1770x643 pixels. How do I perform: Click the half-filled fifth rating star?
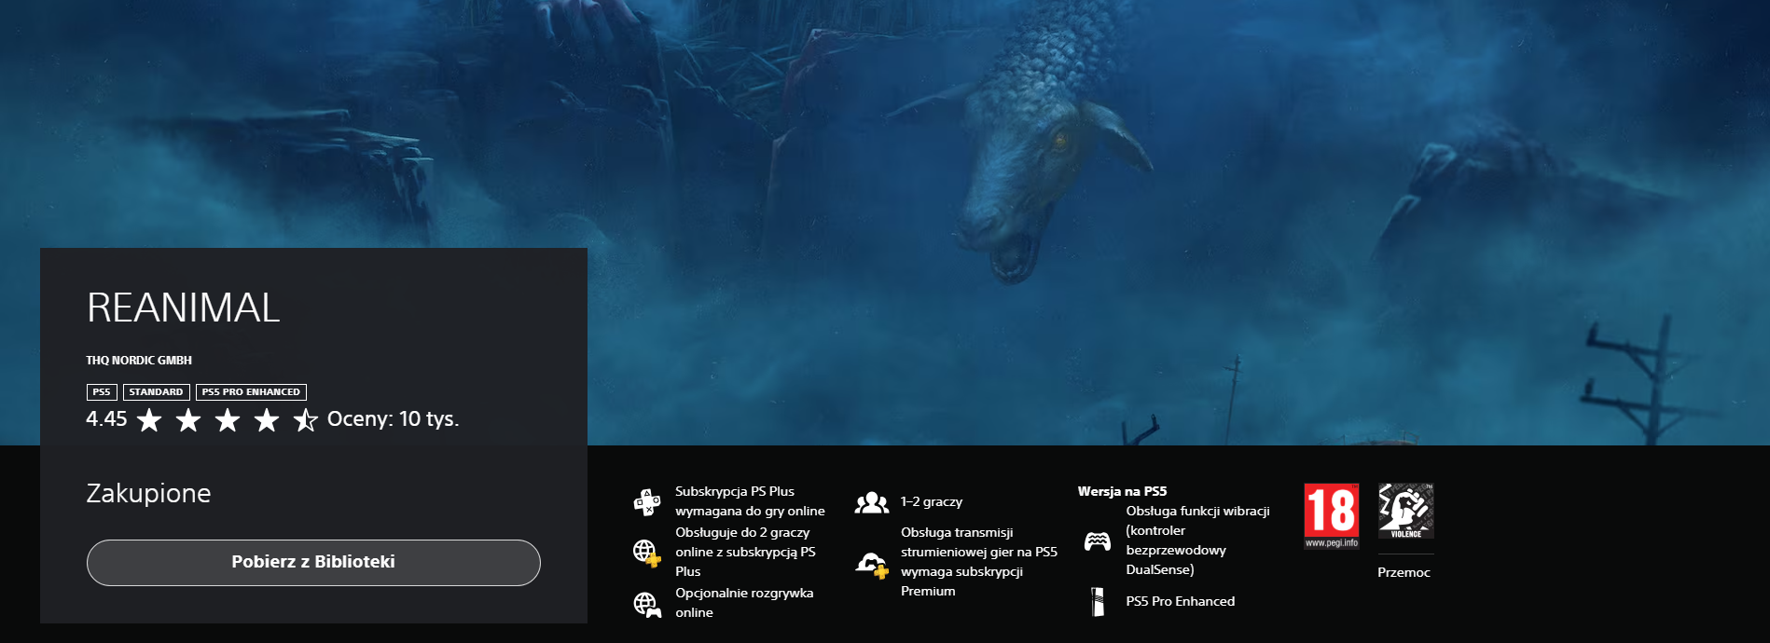tap(305, 420)
